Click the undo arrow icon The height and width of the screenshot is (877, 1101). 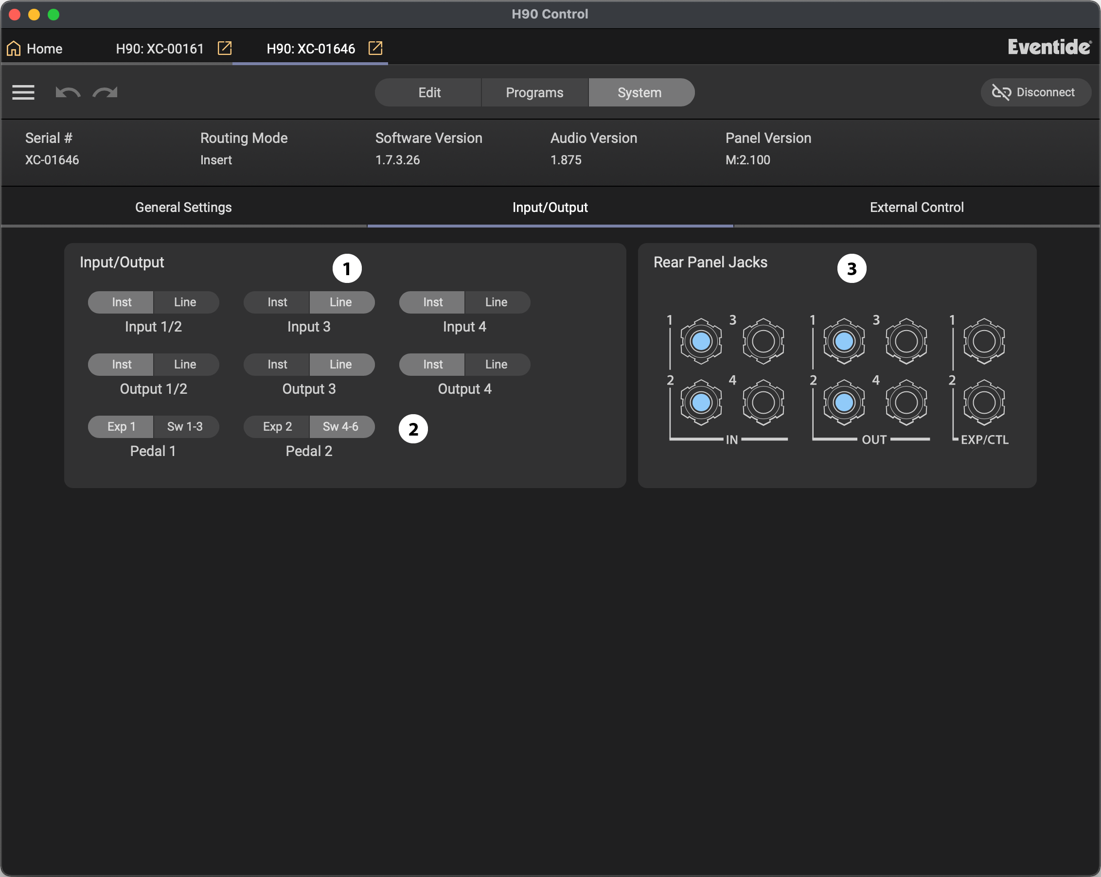click(68, 92)
